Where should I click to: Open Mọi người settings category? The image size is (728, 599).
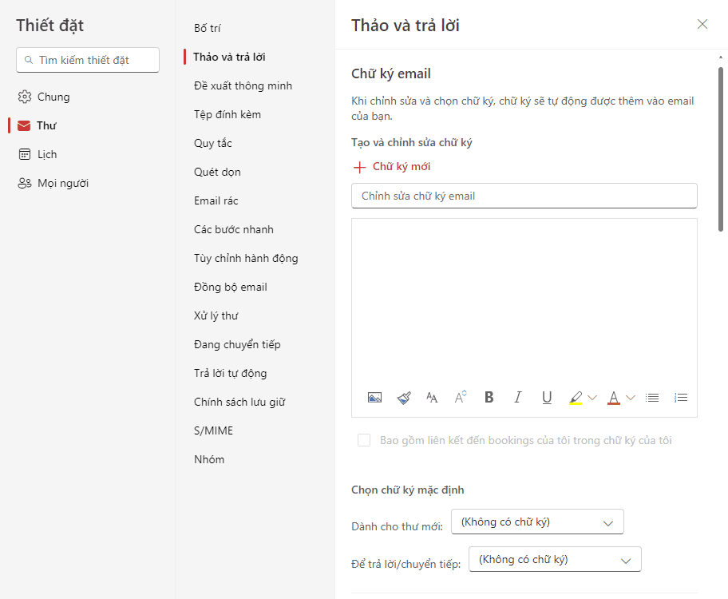(x=63, y=183)
